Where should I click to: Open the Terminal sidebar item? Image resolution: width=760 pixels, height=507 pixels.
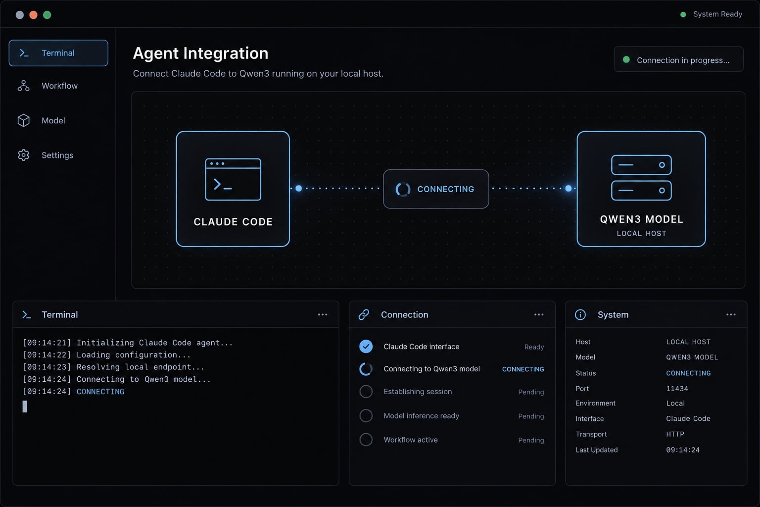(58, 53)
